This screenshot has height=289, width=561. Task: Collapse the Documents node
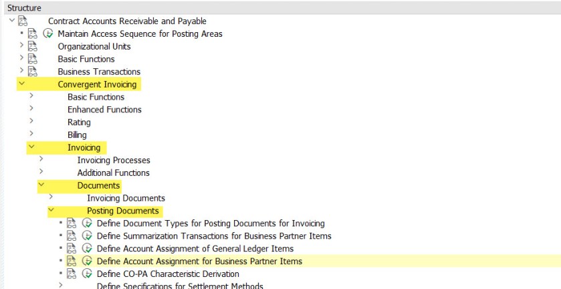[41, 185]
